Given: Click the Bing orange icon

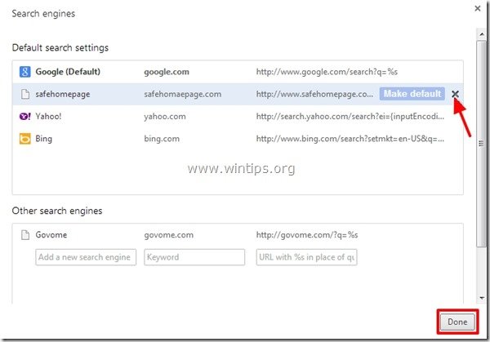Looking at the screenshot, I should click(24, 139).
